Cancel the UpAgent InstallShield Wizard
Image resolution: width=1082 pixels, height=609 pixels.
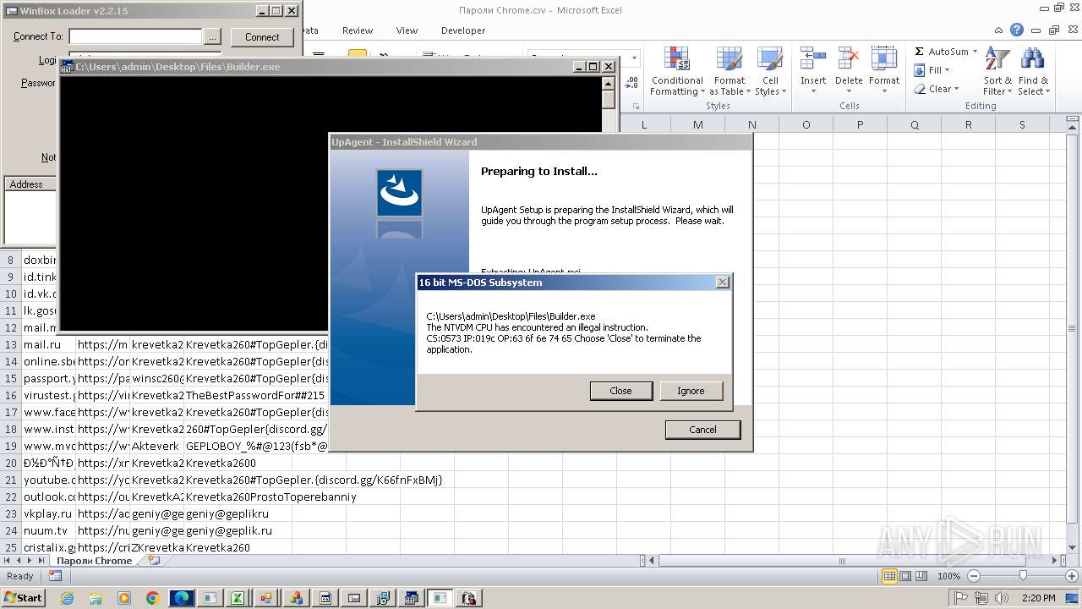702,430
